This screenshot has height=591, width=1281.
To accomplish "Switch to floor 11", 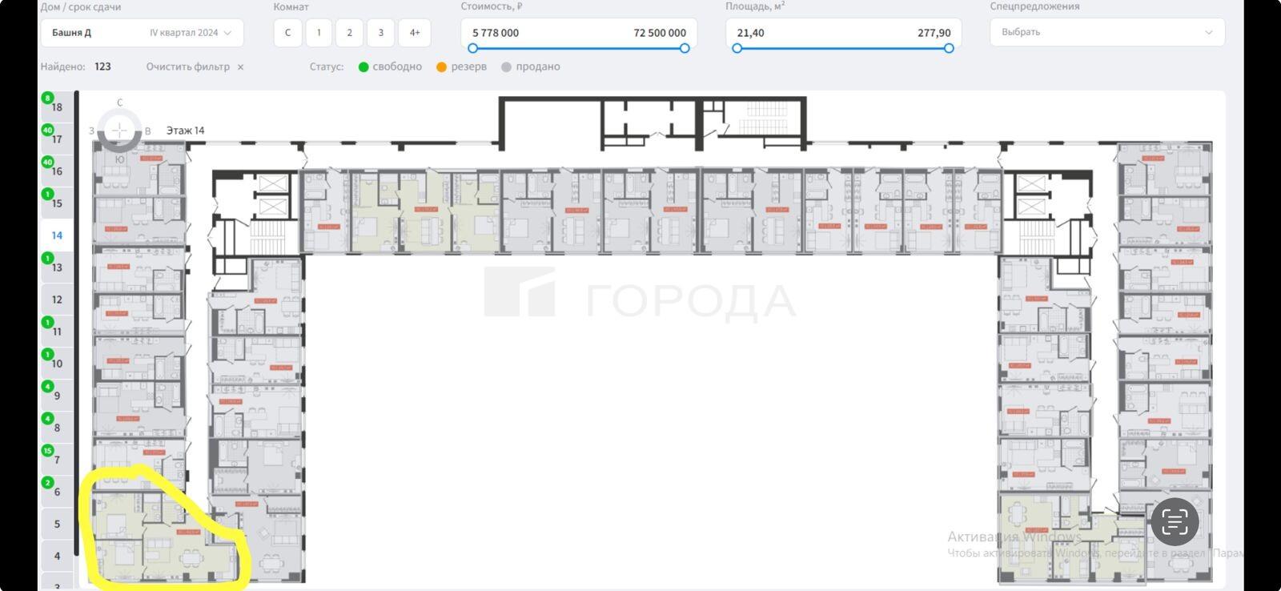I will pyautogui.click(x=56, y=332).
